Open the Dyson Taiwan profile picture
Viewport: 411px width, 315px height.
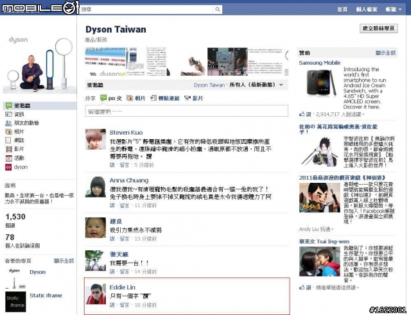tap(40, 64)
